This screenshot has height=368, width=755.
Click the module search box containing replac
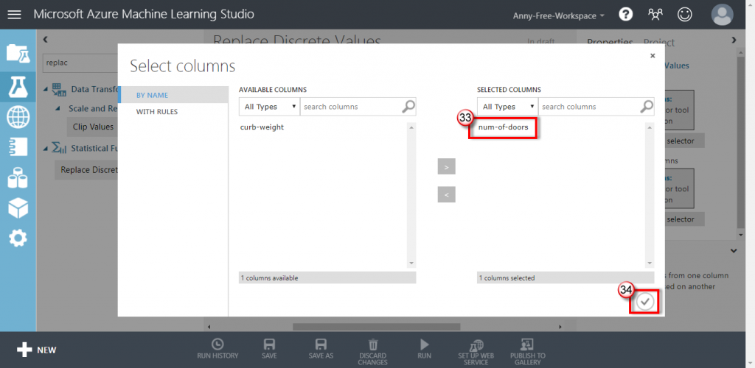pos(80,63)
